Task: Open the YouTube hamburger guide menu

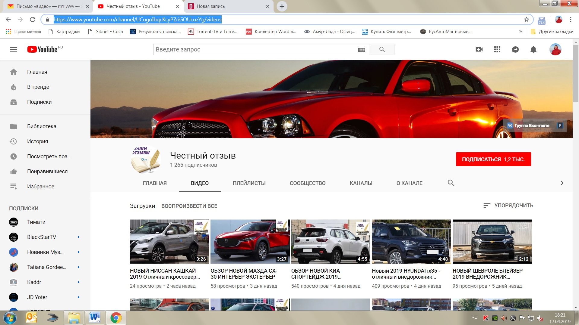Action: [14, 49]
